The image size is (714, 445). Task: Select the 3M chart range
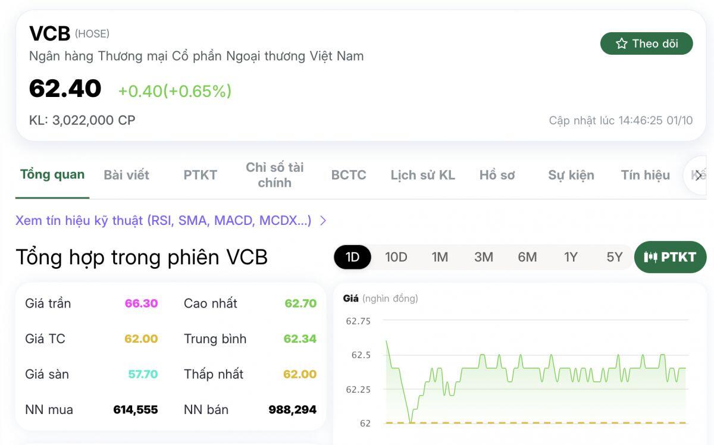(484, 257)
